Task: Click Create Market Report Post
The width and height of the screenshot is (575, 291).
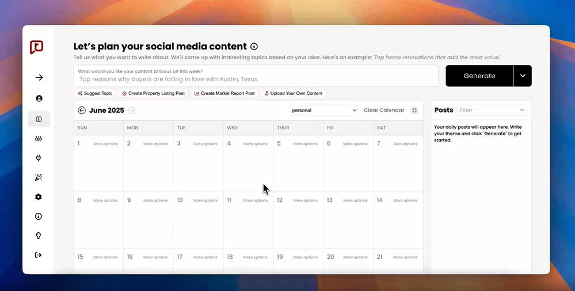Action: point(224,94)
